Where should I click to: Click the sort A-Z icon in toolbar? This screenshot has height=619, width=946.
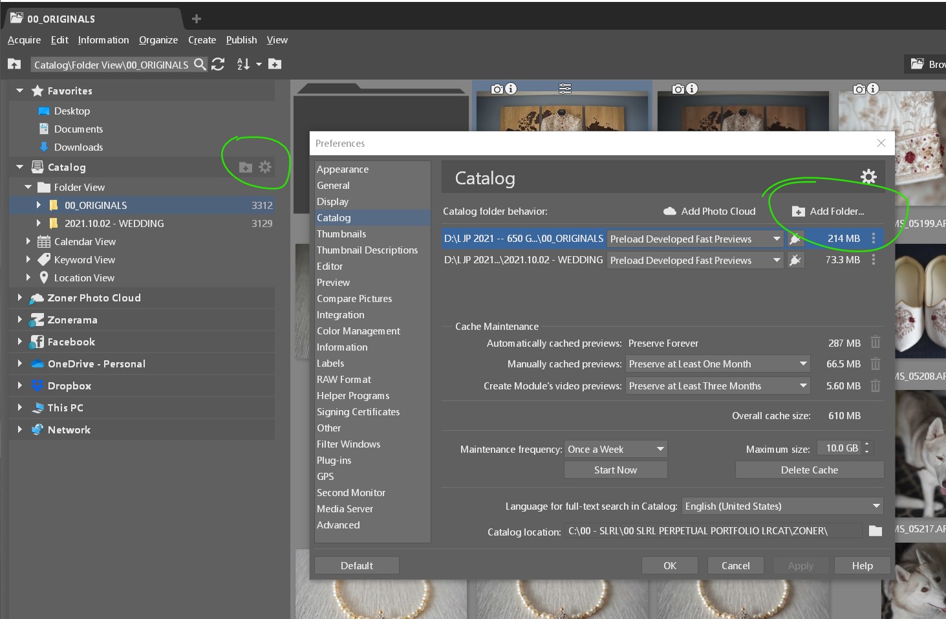tap(244, 64)
